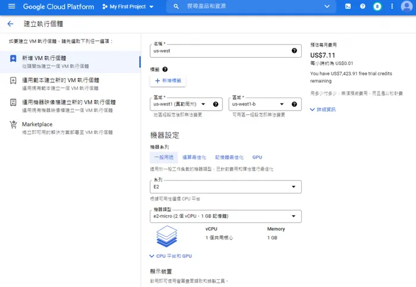Open the series dropdown showing E2
This screenshot has height=287, width=416.
point(226,187)
